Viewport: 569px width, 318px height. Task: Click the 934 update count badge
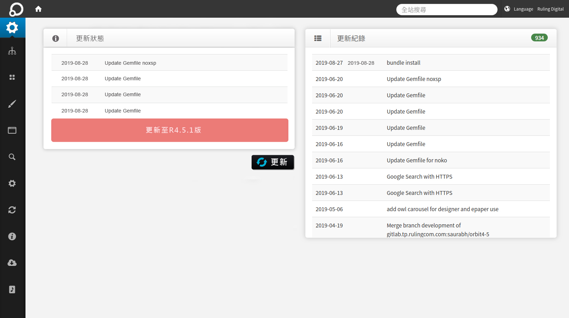[x=539, y=38]
